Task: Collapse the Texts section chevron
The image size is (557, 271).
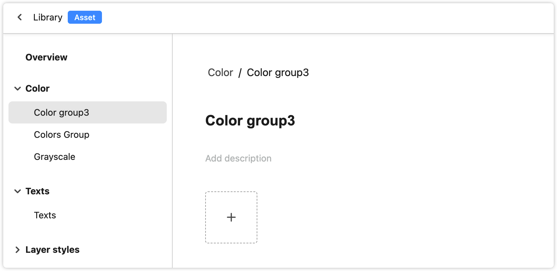Action: click(x=18, y=191)
